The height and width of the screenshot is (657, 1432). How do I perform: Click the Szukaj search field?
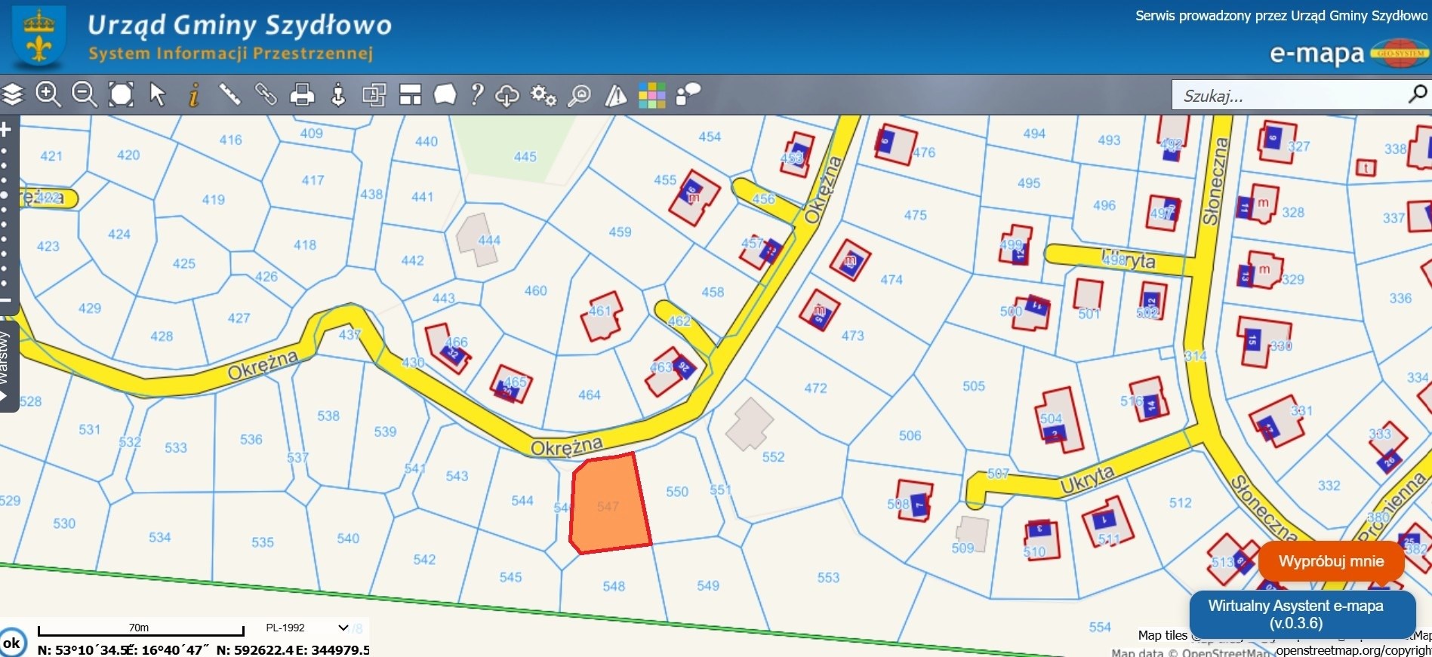point(1289,96)
